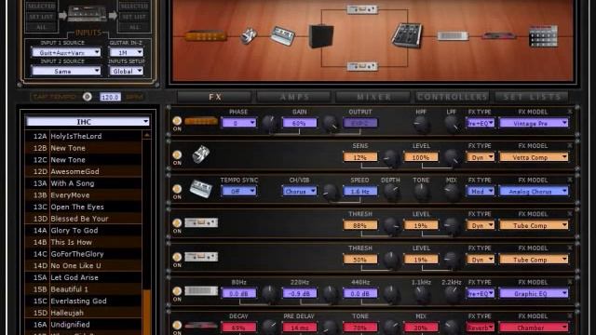Click the preset list scrollbar thumb
This screenshot has height=335, width=596.
pyautogui.click(x=147, y=313)
